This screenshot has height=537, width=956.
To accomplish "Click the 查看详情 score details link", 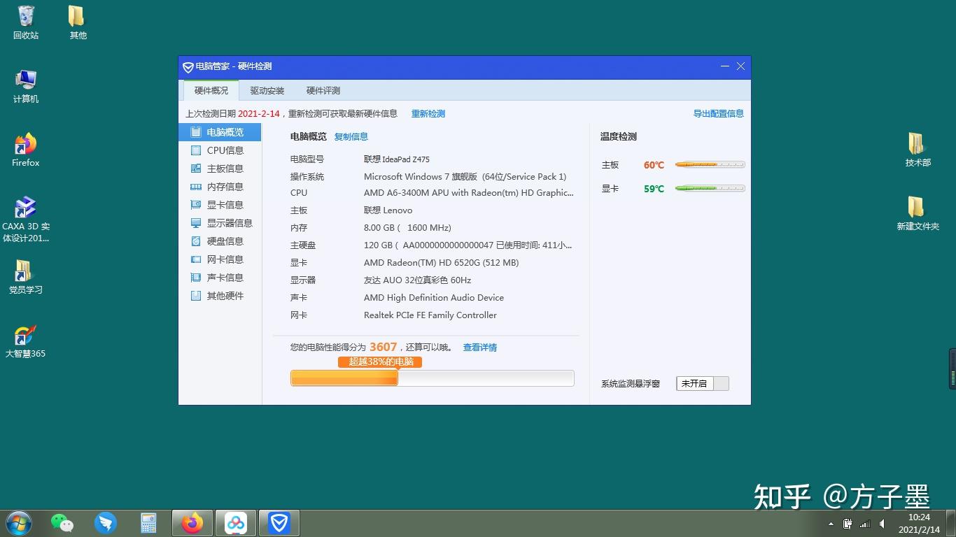I will [480, 348].
